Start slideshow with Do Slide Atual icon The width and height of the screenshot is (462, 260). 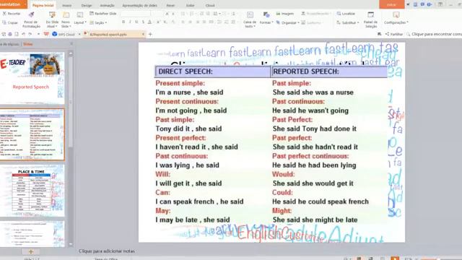(52, 15)
